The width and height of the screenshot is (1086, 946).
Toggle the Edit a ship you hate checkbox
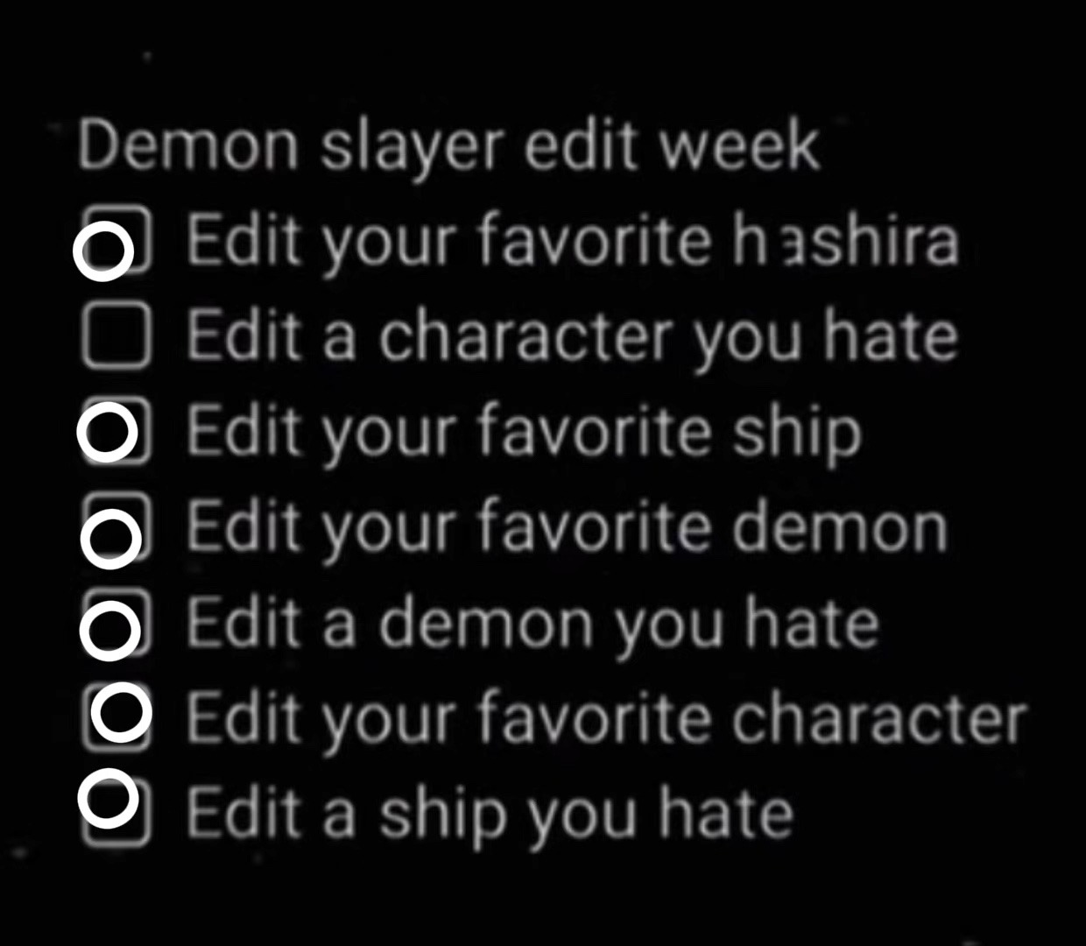[x=115, y=813]
